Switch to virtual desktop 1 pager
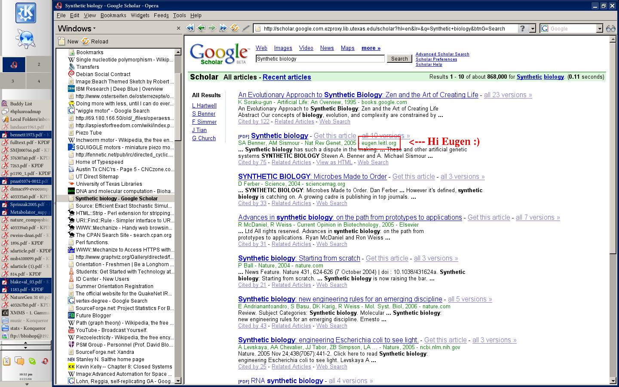 point(14,64)
